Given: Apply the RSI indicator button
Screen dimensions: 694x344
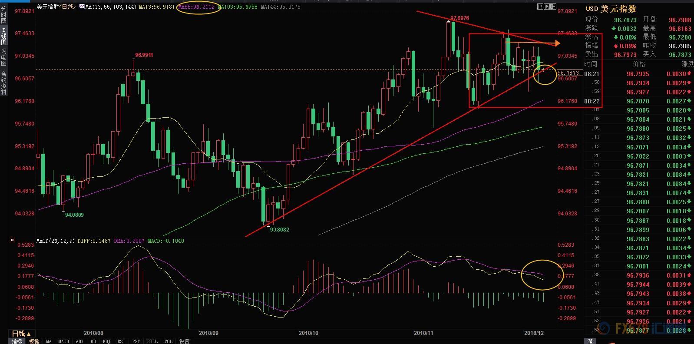Looking at the screenshot, I should coord(121,341).
